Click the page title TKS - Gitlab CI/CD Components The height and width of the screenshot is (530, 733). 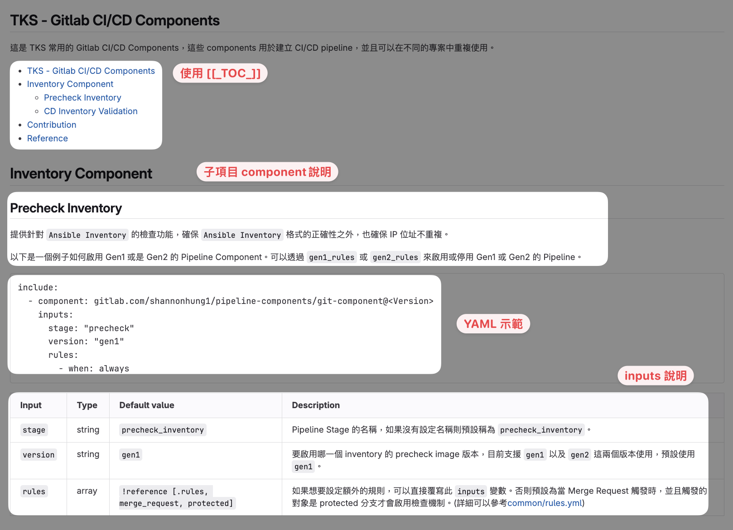pyautogui.click(x=115, y=20)
